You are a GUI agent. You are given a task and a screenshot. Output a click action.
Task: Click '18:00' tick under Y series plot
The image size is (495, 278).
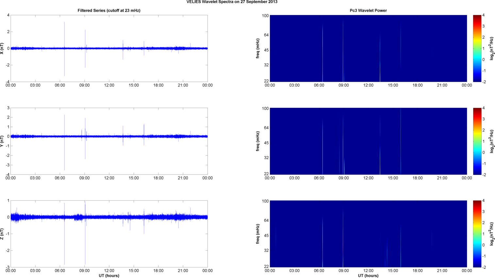[158, 178]
